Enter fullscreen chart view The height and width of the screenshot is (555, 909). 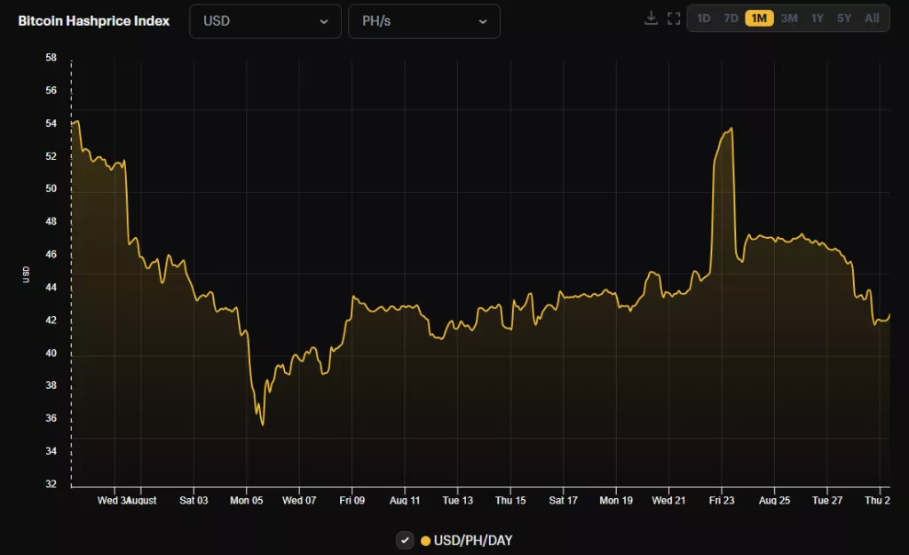(x=673, y=19)
